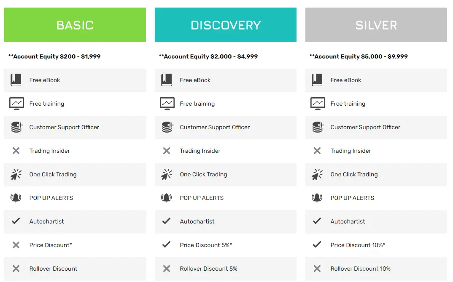The image size is (453, 282).
Task: Click One Click Trading cursor icon under Basic
Action: coord(16,174)
